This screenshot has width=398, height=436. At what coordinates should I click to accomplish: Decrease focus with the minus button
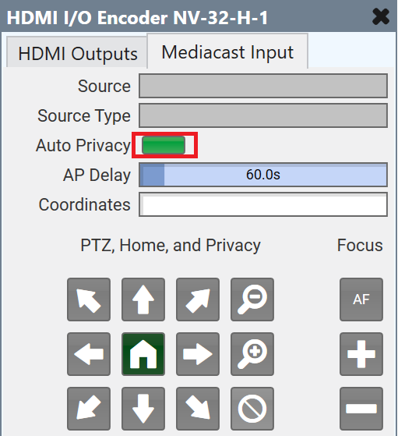(361, 409)
